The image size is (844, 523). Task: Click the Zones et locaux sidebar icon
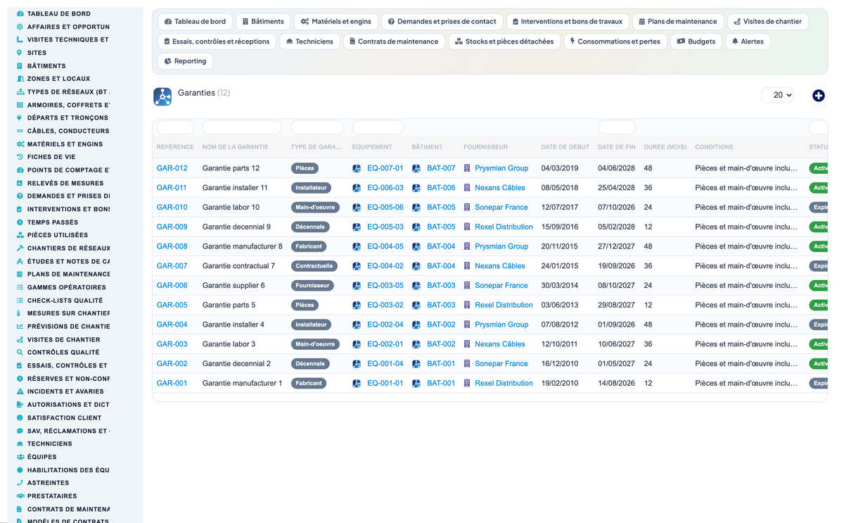pos(20,79)
